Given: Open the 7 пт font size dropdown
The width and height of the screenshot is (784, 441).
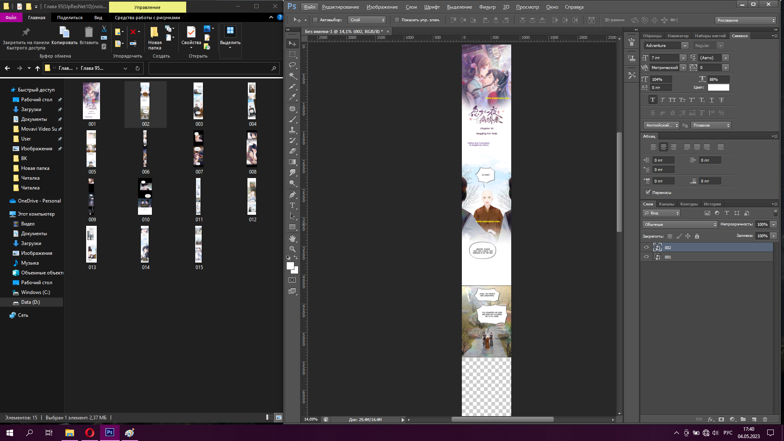Looking at the screenshot, I should point(683,58).
